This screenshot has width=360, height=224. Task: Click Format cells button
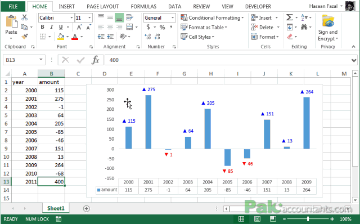(265, 37)
